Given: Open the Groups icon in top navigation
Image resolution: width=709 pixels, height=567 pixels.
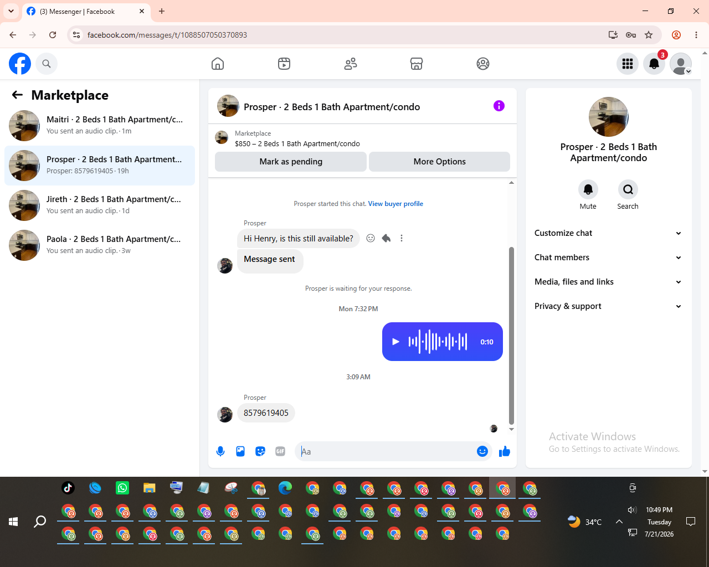Looking at the screenshot, I should (483, 64).
